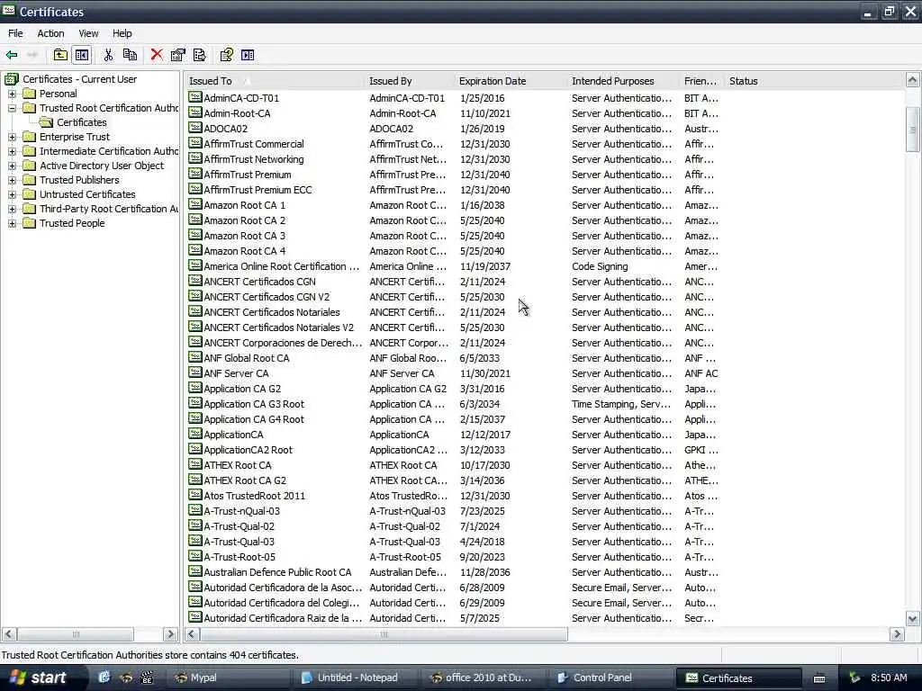This screenshot has height=691, width=922.
Task: Click the Enterprise Trust folder icon
Action: tap(30, 137)
